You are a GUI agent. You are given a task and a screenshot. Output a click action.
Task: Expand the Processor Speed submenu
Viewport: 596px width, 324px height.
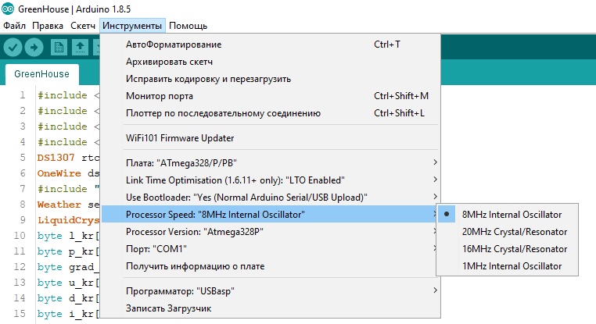coord(271,215)
